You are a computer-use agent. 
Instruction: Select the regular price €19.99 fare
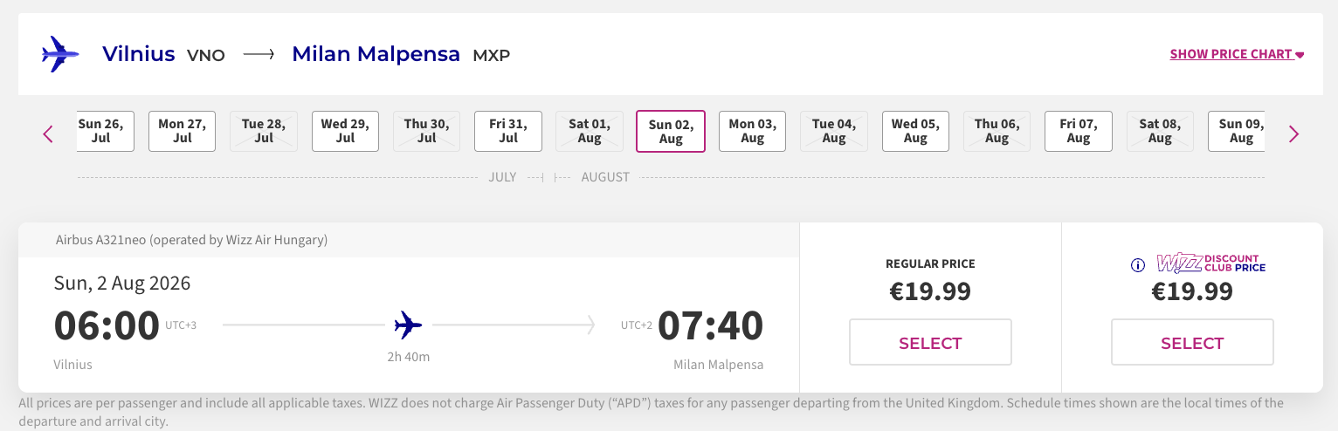[930, 342]
